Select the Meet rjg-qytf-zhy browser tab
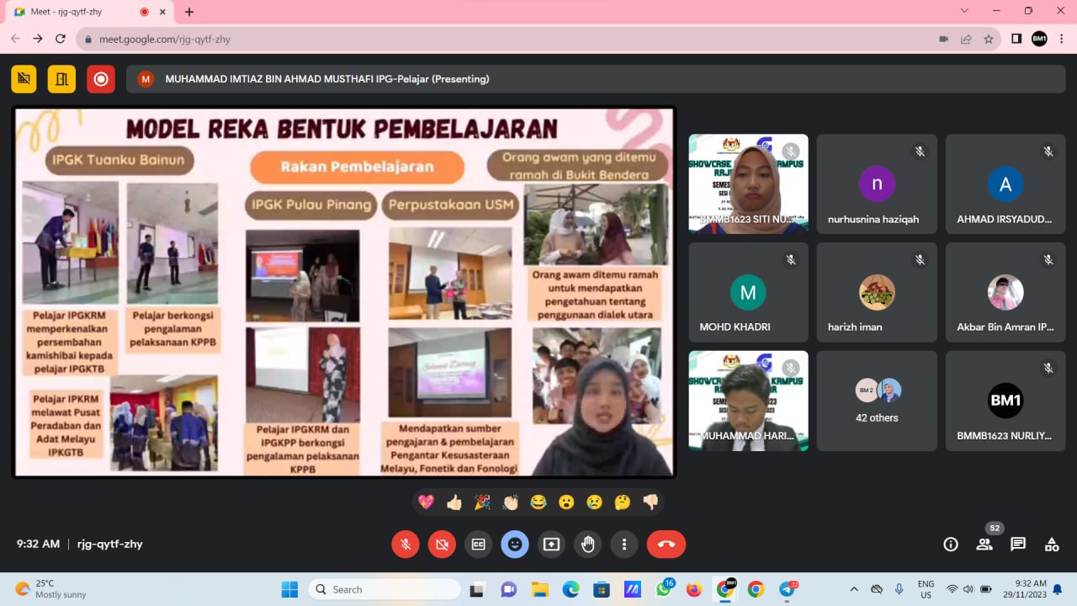This screenshot has width=1077, height=606. click(x=76, y=12)
